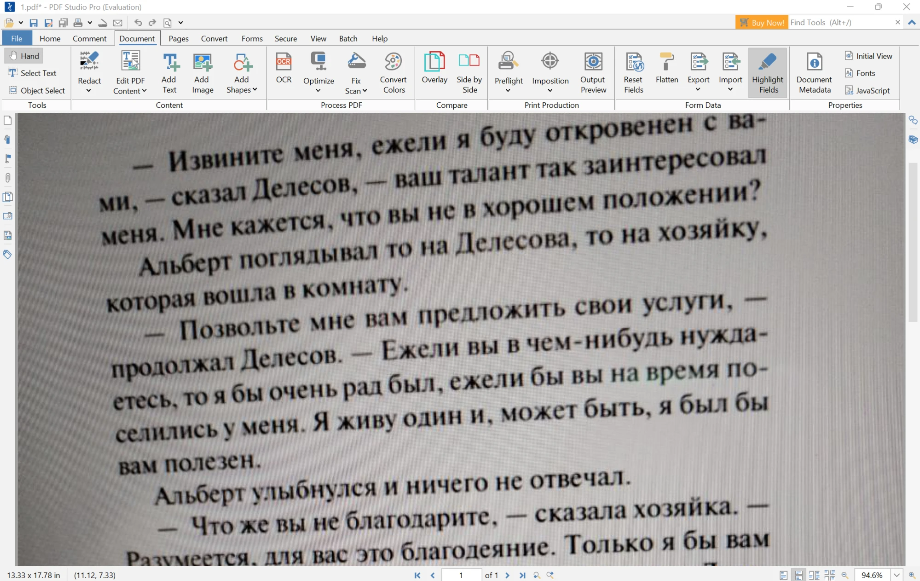Open the zoom level dropdown

pos(897,575)
